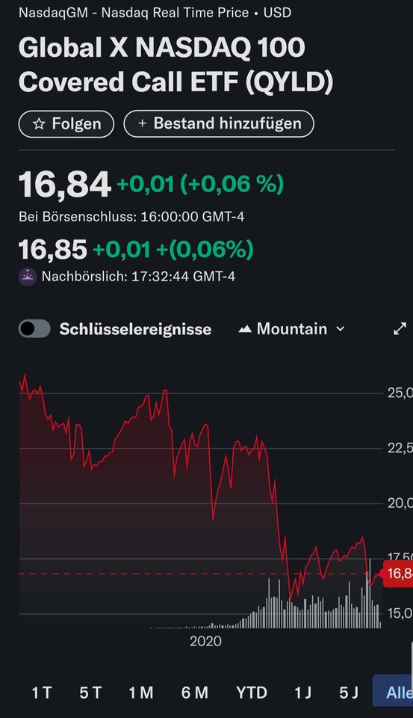Select the 1T time range

pos(42,693)
